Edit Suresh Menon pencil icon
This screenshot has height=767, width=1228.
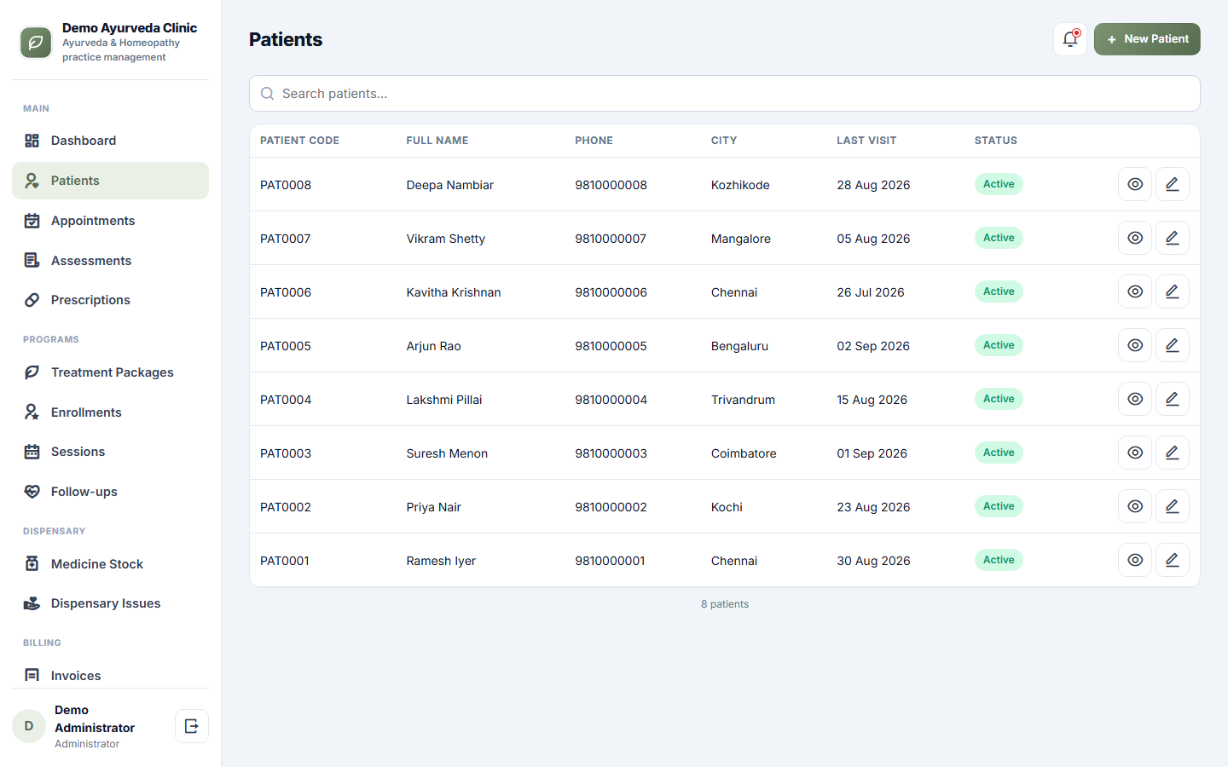click(1173, 453)
